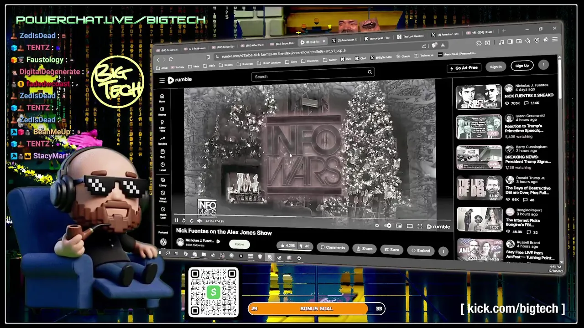Open Watch Later in Rumble sidebar
The width and height of the screenshot is (584, 328).
click(x=163, y=213)
